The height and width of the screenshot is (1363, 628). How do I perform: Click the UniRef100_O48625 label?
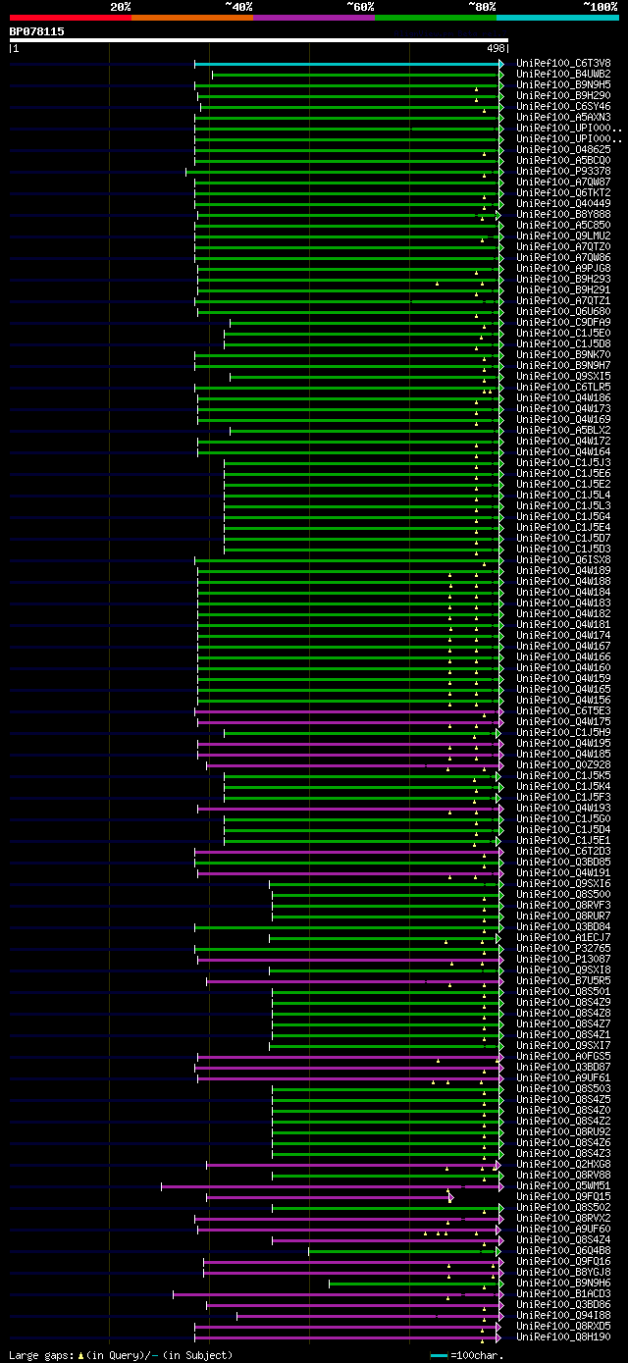tap(563, 149)
